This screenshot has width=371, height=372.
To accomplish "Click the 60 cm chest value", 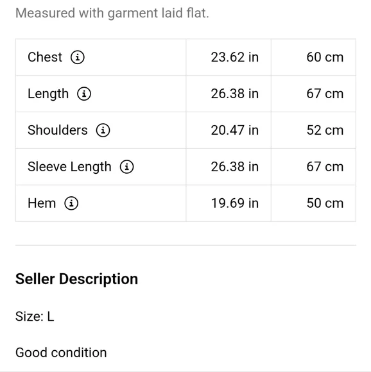I will tap(325, 57).
